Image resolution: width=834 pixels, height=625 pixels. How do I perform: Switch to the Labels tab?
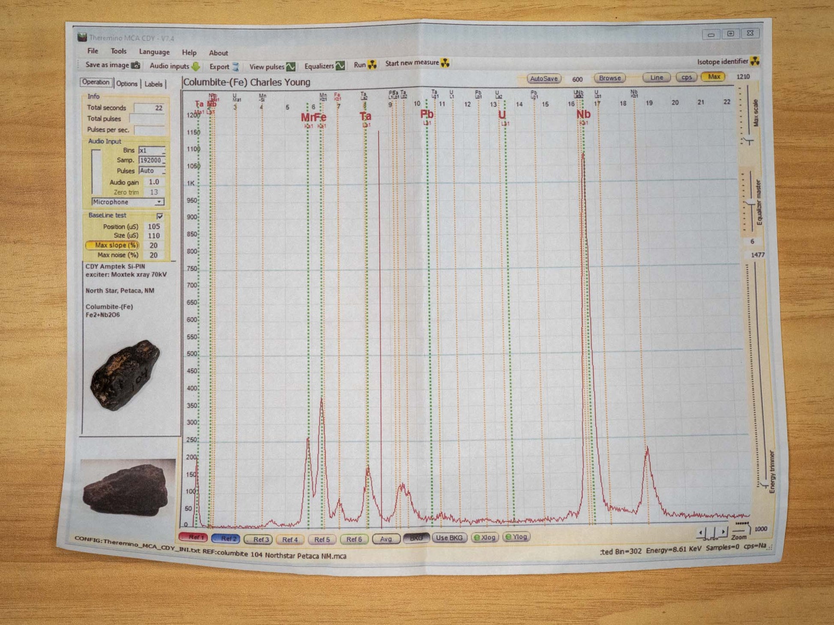(153, 84)
